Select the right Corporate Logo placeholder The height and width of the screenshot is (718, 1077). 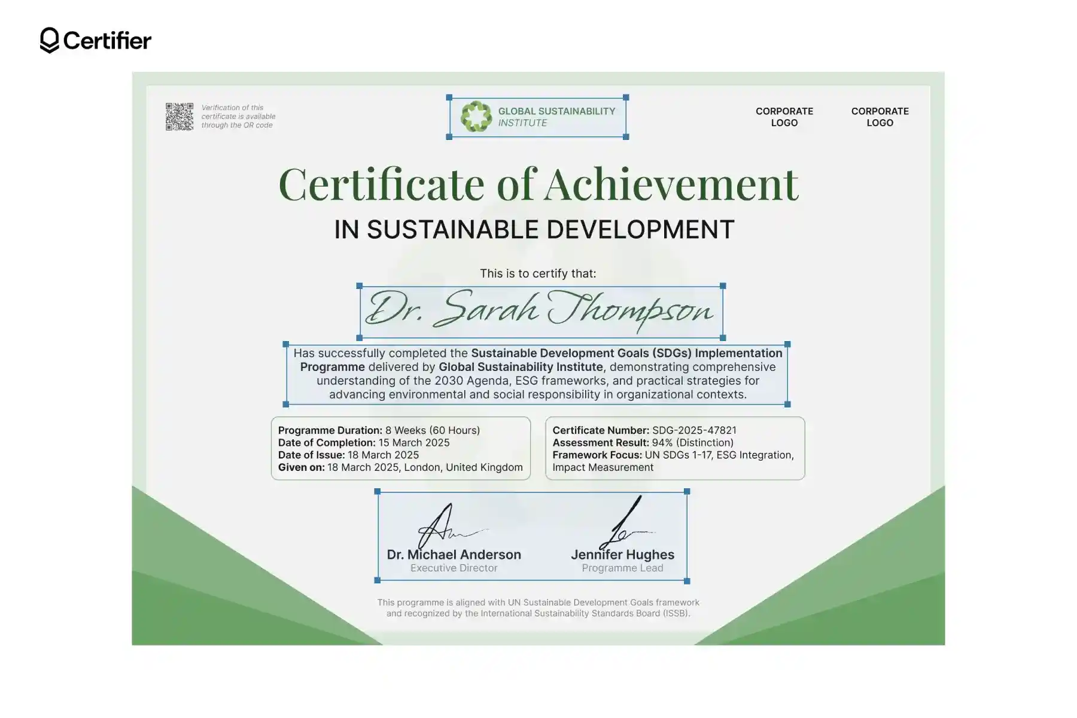(880, 117)
